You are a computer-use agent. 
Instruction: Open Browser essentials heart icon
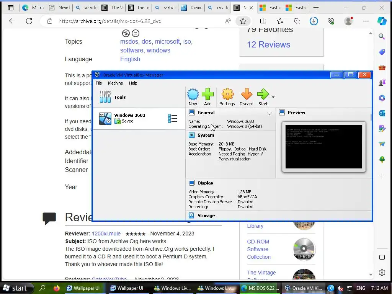coord(331,21)
